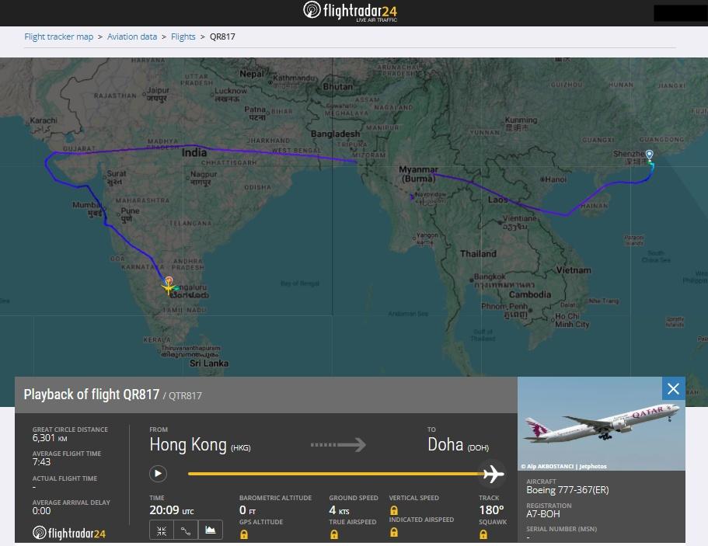Image resolution: width=708 pixels, height=546 pixels.
Task: Navigate to the Flights breadcrumb
Action: (x=183, y=37)
